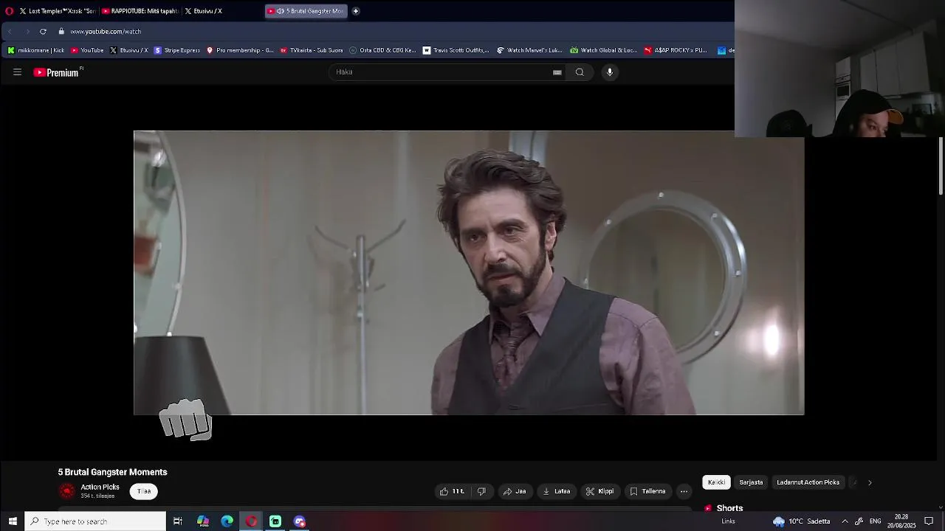Click the magnifier search button
Viewport: 945px width, 531px height.
point(580,72)
